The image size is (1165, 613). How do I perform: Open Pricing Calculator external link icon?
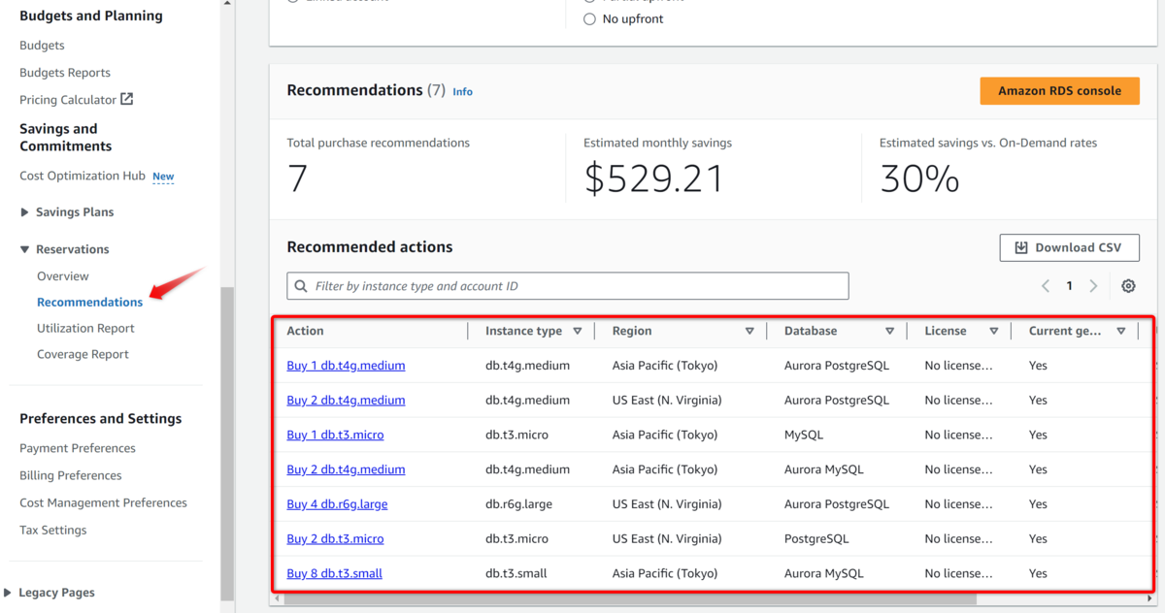(126, 99)
